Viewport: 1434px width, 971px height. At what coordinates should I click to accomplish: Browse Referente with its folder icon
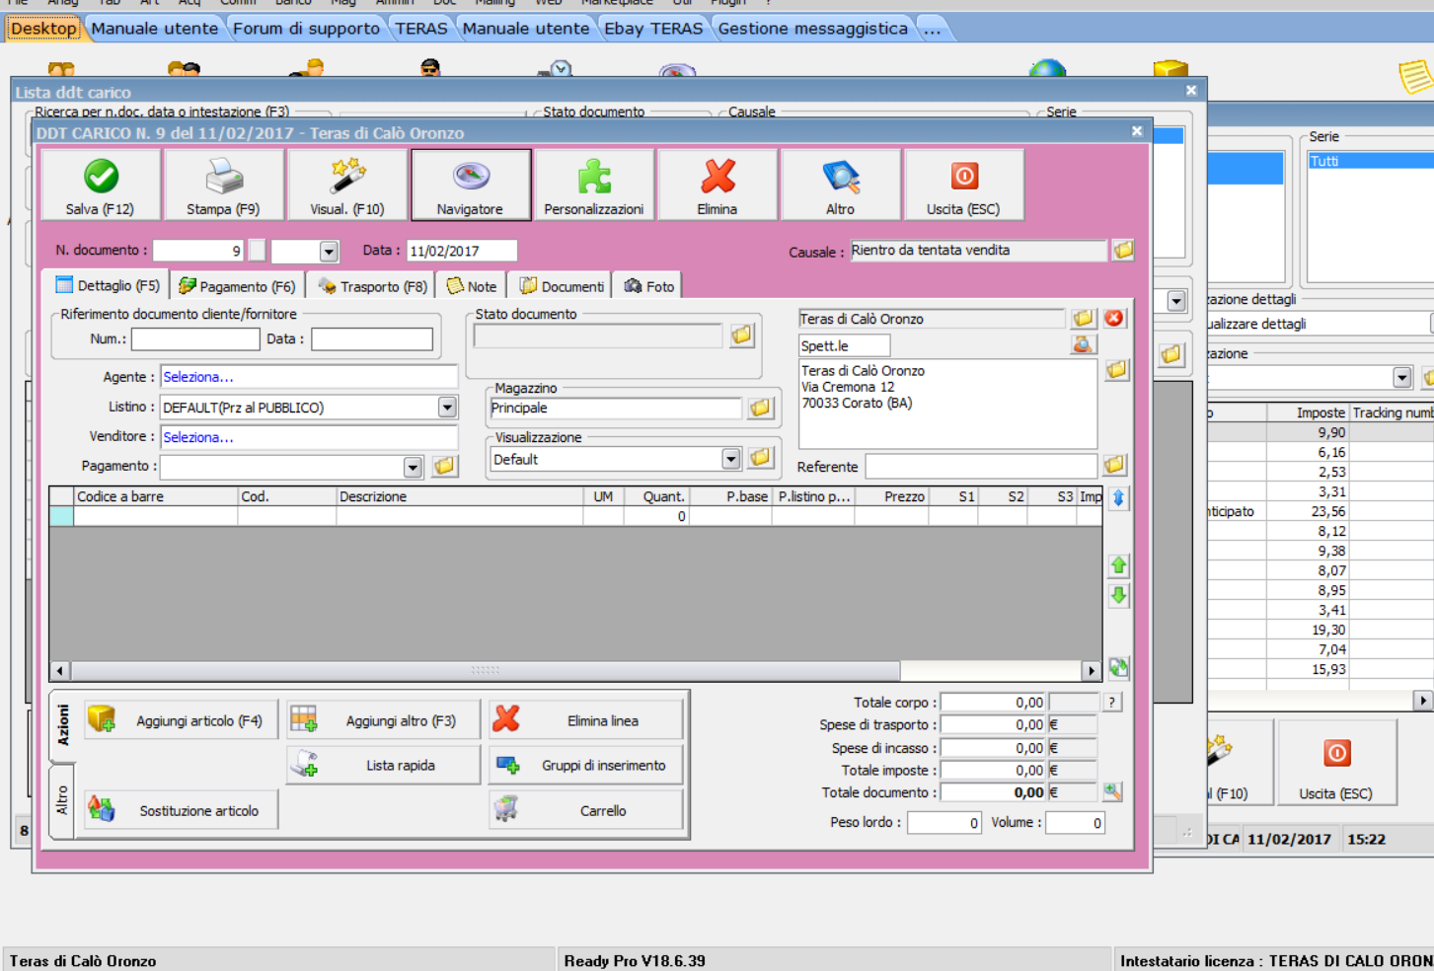tap(1114, 465)
